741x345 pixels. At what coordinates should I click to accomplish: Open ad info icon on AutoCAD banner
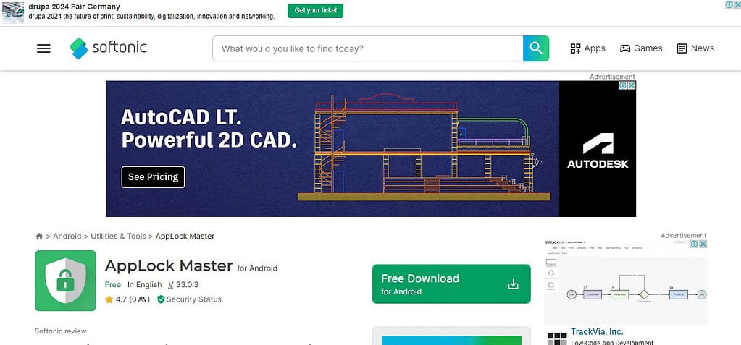coord(623,85)
